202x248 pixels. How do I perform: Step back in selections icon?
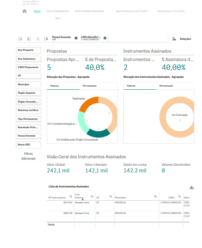(29, 39)
